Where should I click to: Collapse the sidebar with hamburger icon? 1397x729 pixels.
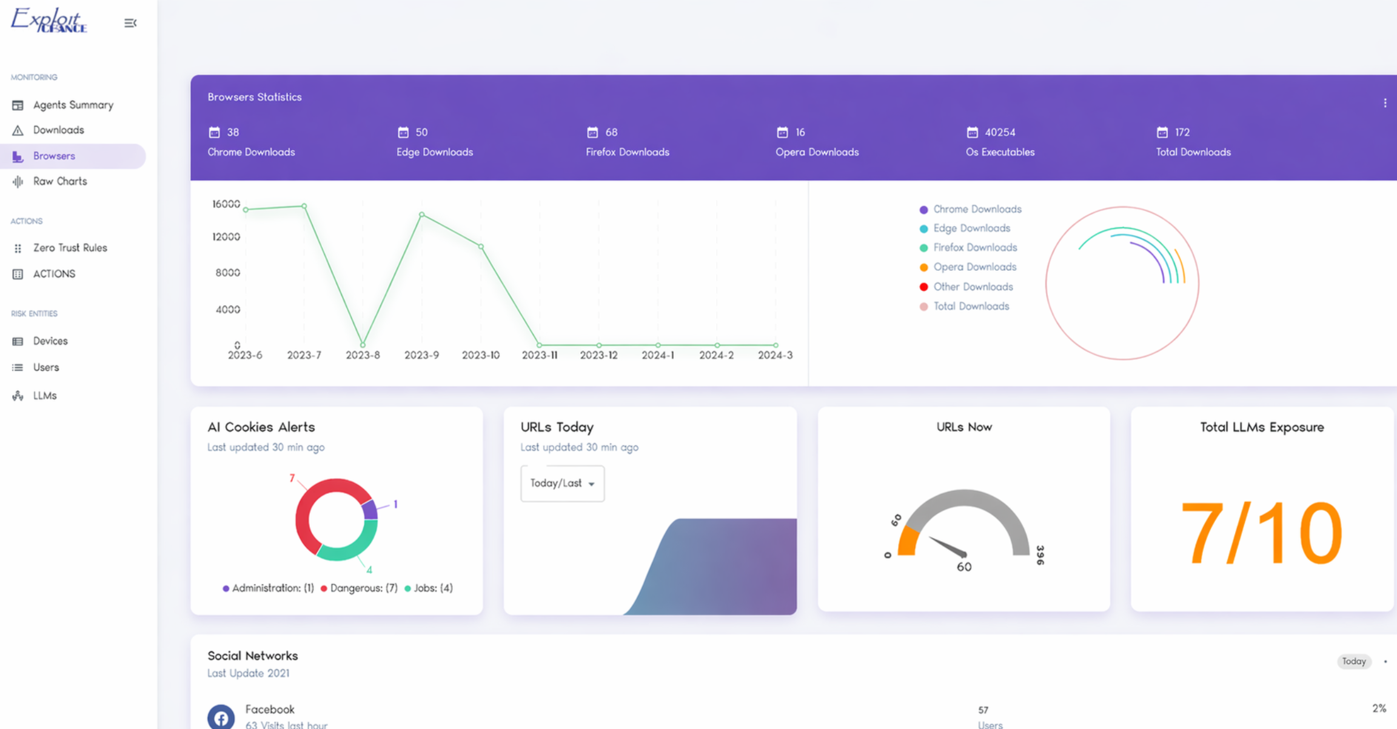point(130,23)
